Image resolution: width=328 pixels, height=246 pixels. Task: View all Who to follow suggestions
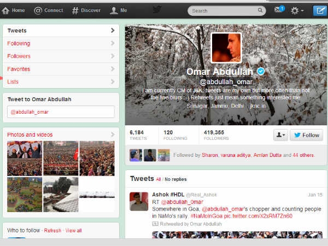click(x=73, y=231)
